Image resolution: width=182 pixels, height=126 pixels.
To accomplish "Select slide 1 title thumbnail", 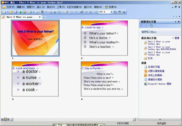I will click(35, 38).
